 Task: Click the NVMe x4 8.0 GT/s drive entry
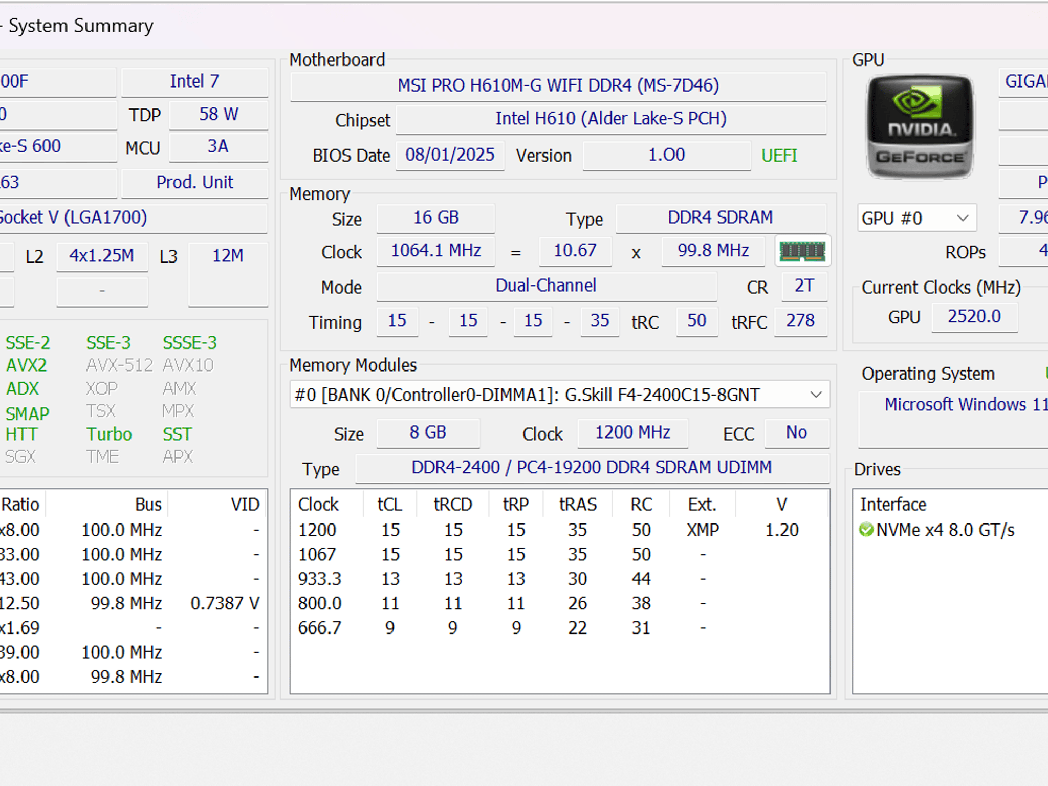click(945, 530)
